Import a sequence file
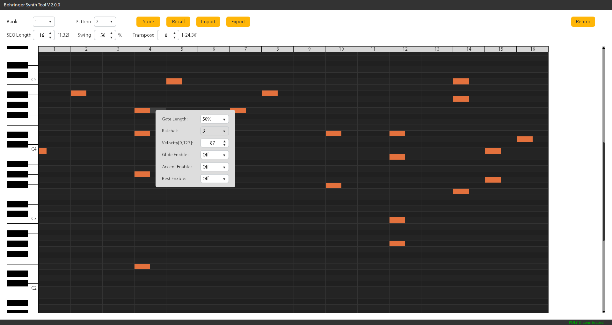This screenshot has height=325, width=612. (x=208, y=22)
